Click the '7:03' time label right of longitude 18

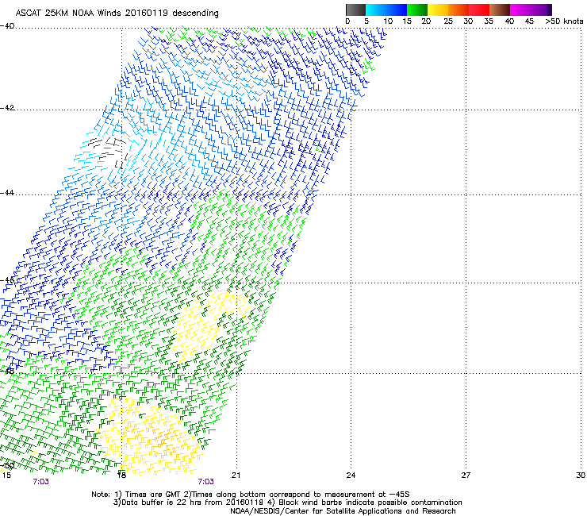tap(206, 482)
